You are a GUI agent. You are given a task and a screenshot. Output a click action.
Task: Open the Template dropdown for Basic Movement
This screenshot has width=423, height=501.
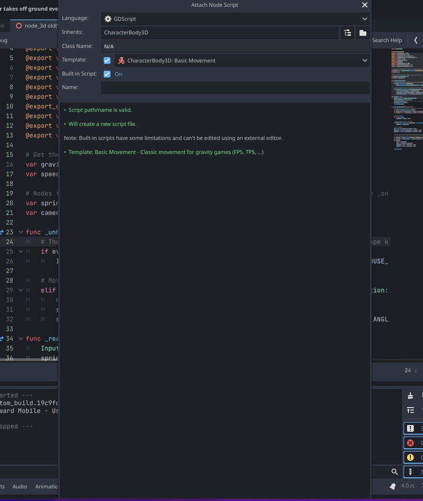tap(364, 60)
